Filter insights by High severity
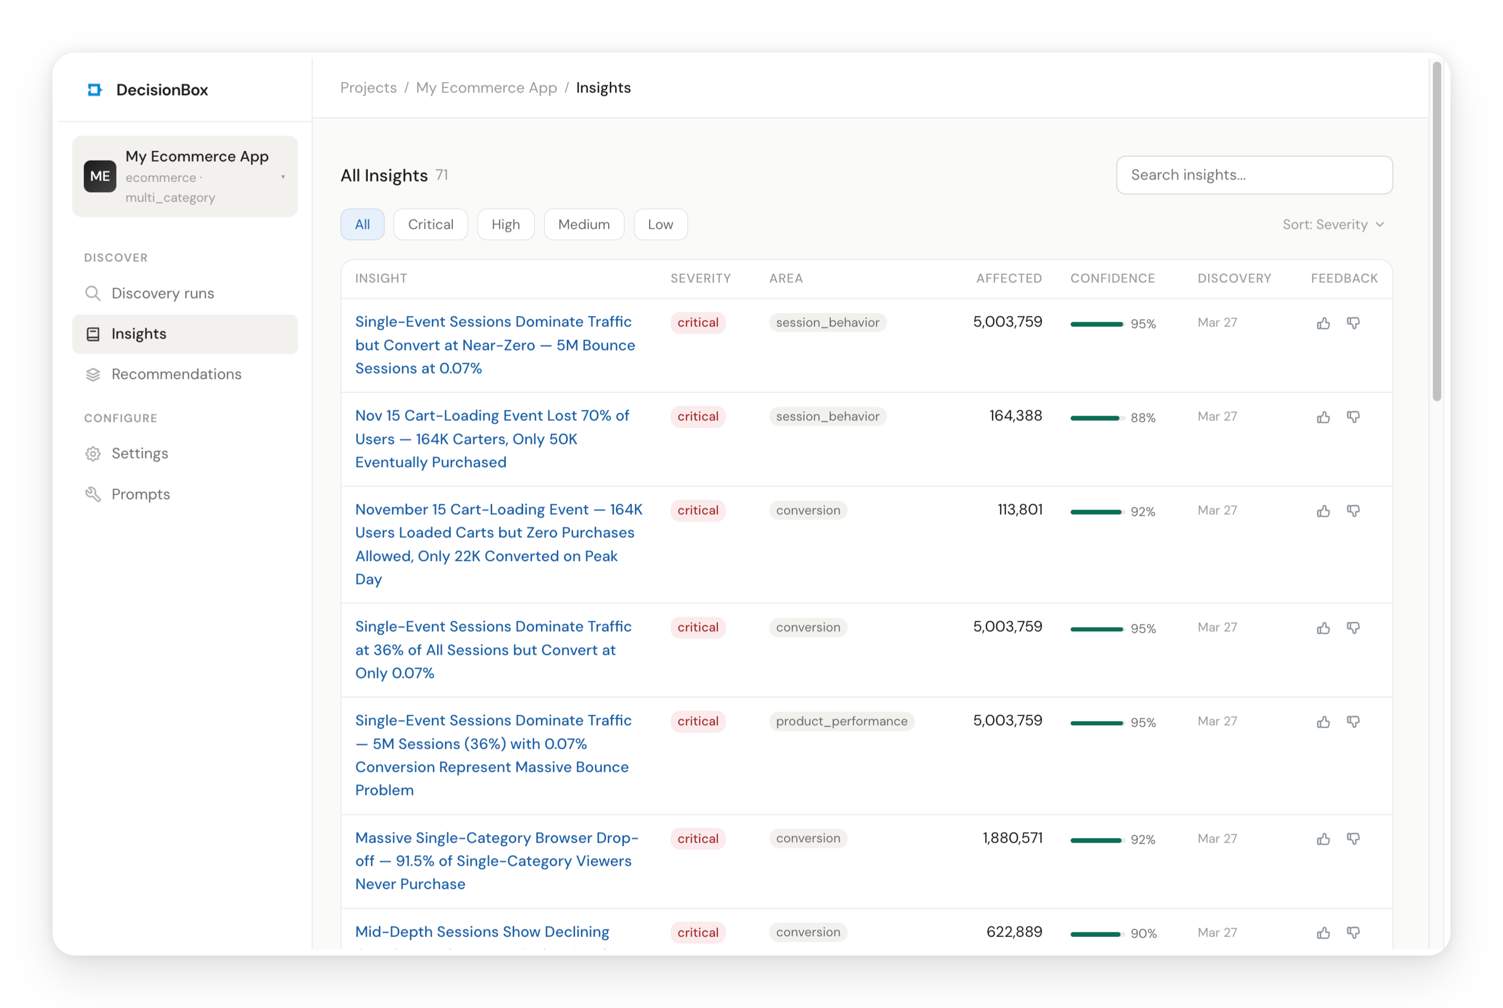 [x=505, y=225]
